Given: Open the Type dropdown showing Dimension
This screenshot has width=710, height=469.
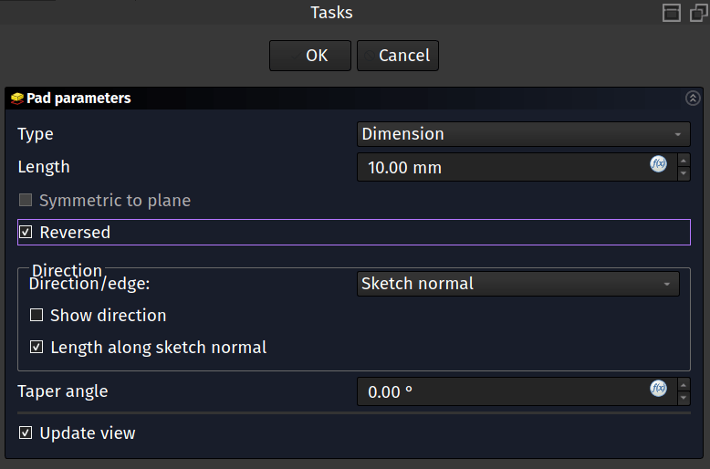Looking at the screenshot, I should coord(523,134).
